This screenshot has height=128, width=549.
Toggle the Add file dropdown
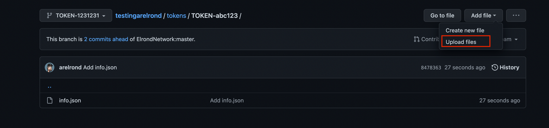[483, 16]
